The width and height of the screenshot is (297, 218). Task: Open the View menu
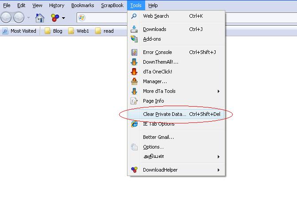pos(37,5)
